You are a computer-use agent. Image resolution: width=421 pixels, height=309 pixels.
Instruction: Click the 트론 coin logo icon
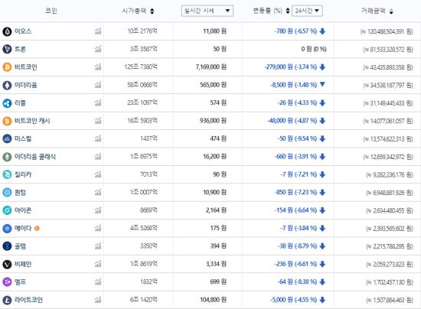click(7, 50)
